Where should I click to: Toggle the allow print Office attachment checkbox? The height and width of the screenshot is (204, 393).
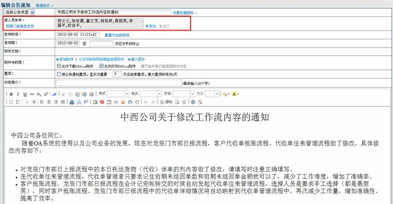(x=102, y=66)
